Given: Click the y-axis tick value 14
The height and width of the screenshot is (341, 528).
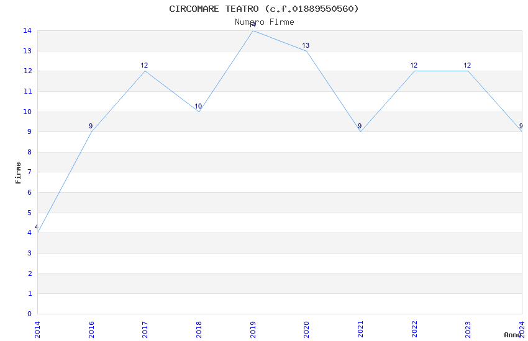Looking at the screenshot, I should (x=27, y=30).
